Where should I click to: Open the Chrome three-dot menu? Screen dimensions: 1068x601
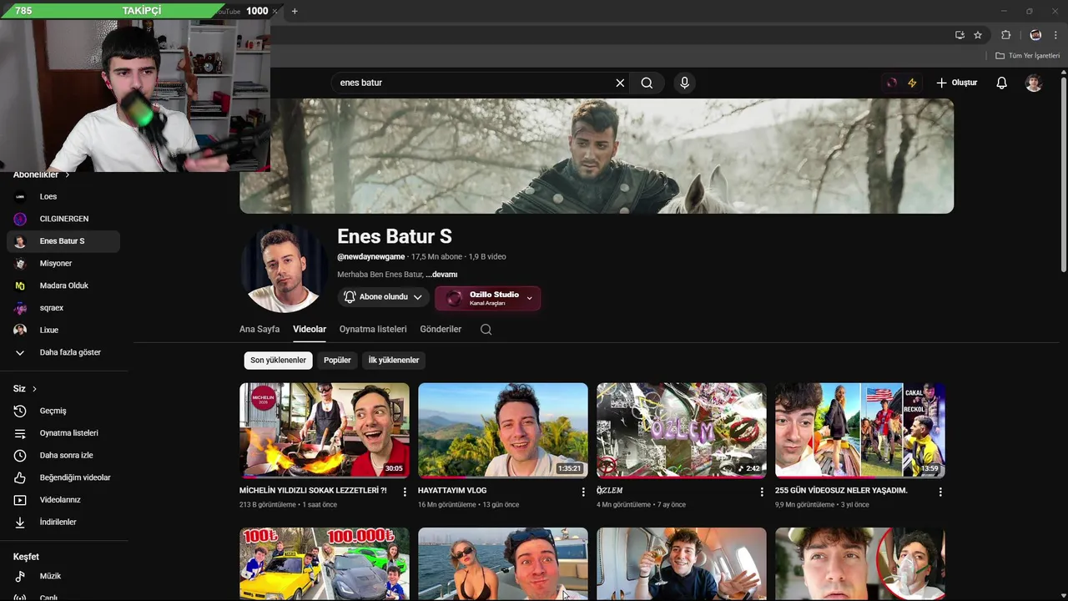pos(1055,35)
